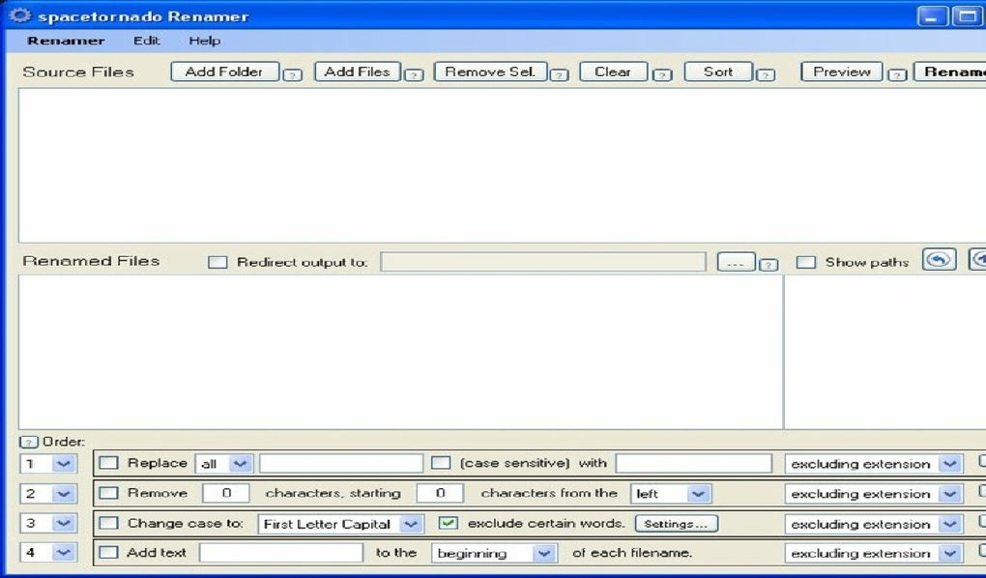Click the Rename button

[x=950, y=72]
